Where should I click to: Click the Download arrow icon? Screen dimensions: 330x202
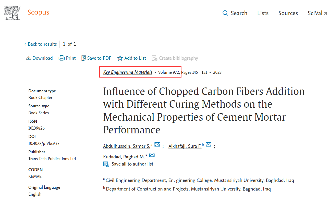(x=29, y=58)
